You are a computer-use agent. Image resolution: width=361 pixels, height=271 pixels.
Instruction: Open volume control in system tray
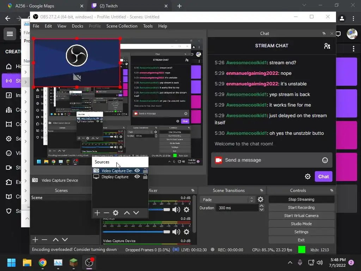click(x=319, y=263)
